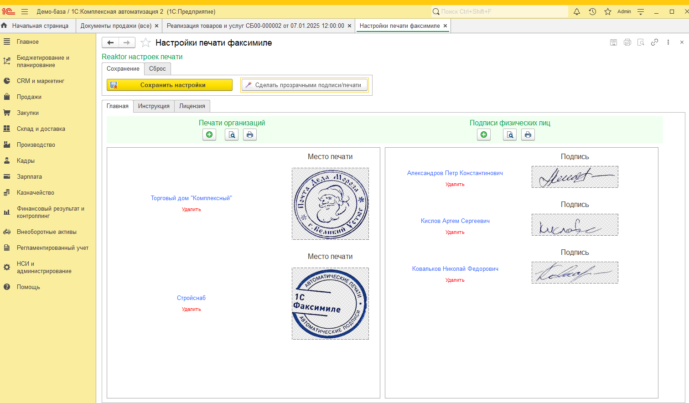The image size is (689, 403).
Task: Switch to Инструкция tab
Action: tap(154, 106)
